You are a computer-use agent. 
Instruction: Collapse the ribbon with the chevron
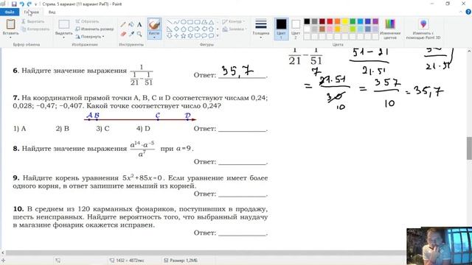(461, 12)
